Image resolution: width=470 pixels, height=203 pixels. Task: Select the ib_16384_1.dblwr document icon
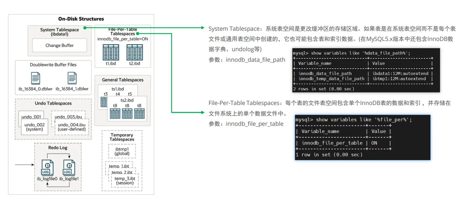pos(72,78)
